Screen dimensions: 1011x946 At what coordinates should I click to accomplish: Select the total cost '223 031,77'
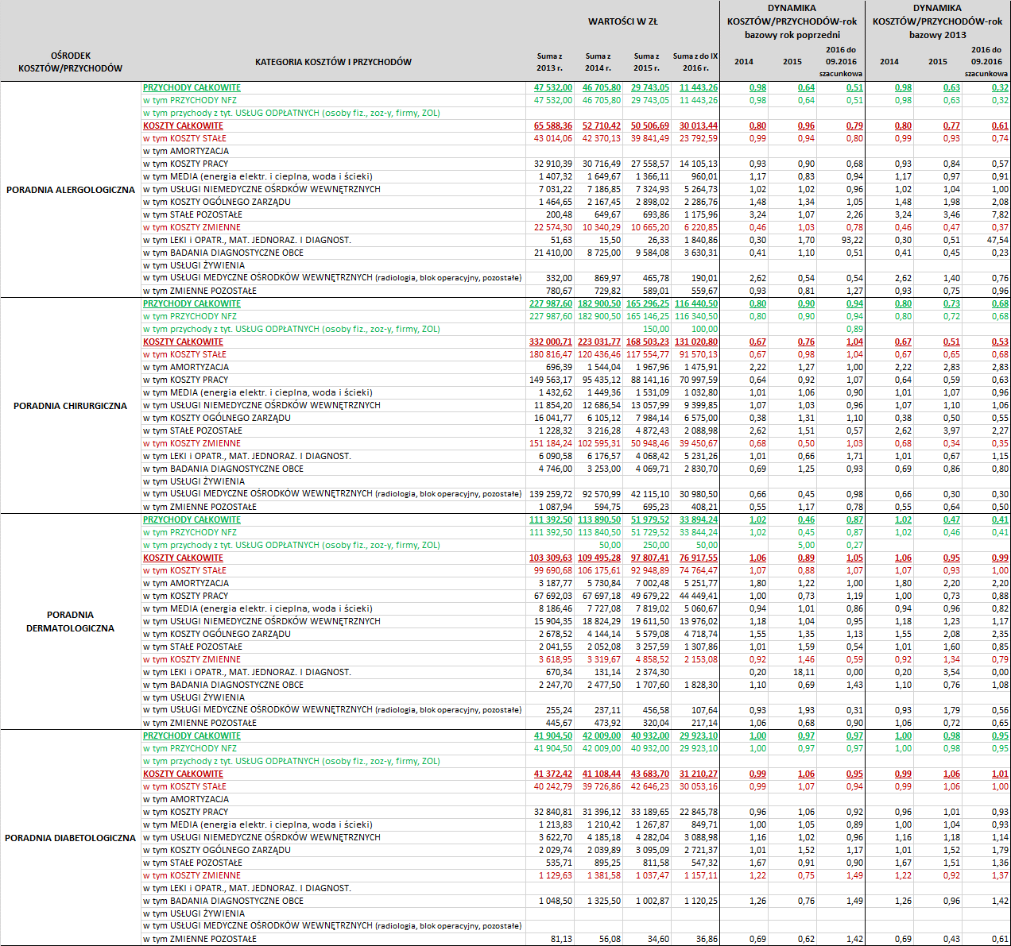coord(598,342)
